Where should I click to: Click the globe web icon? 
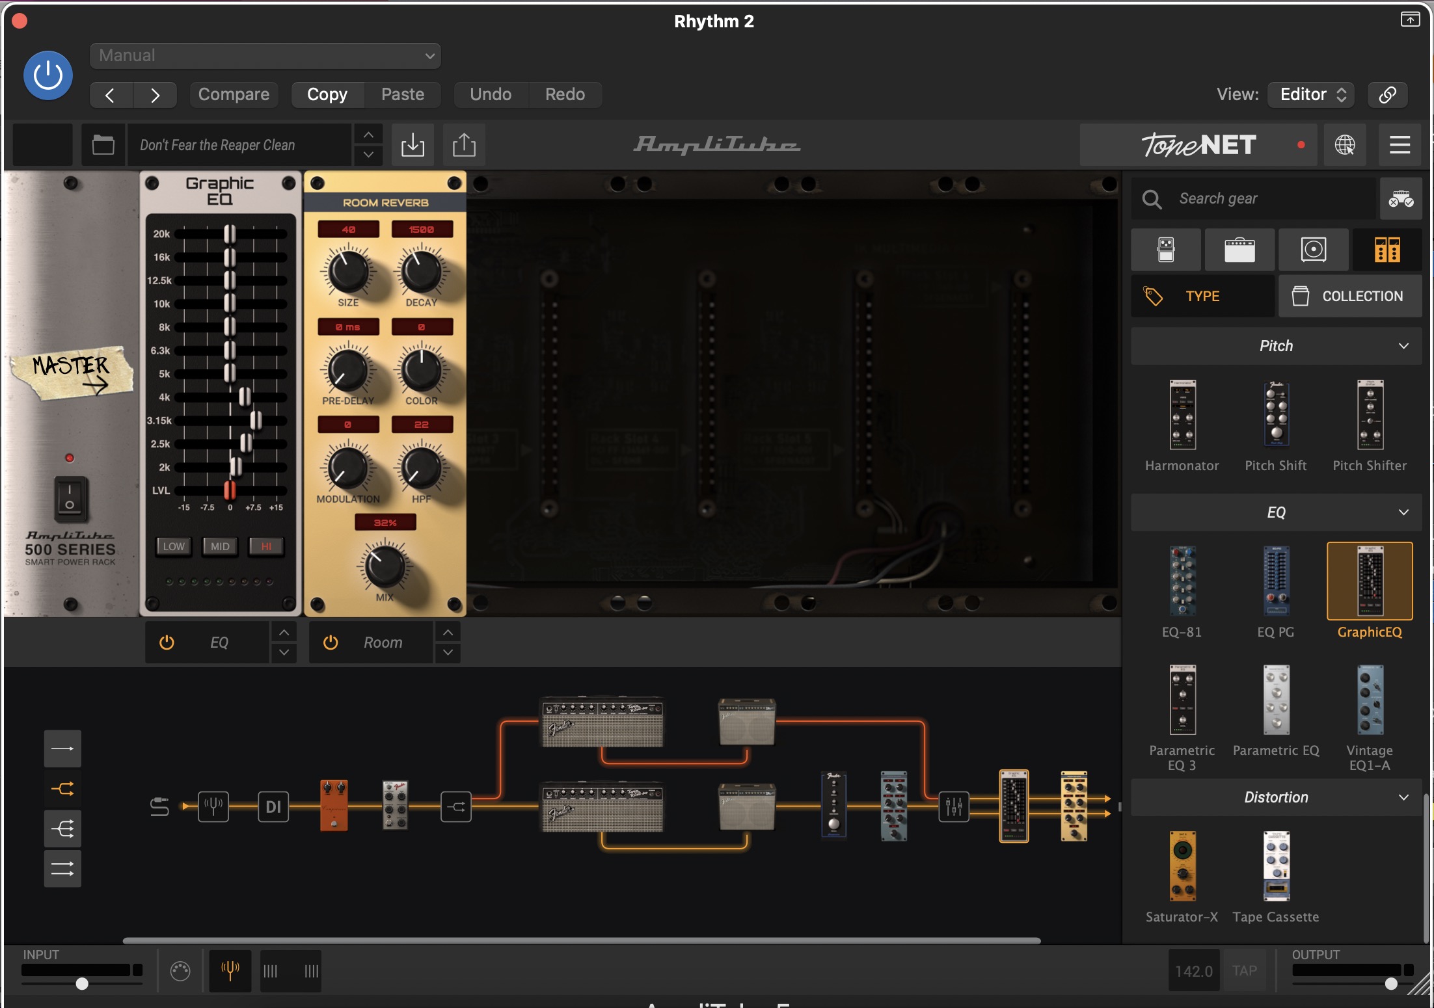[x=1345, y=145]
